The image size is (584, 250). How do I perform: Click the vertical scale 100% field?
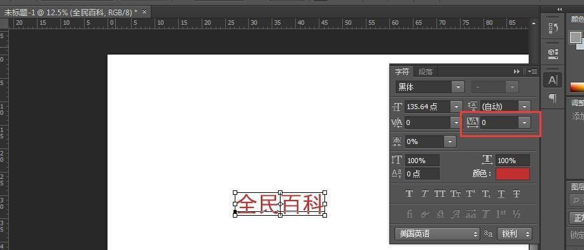(x=422, y=161)
